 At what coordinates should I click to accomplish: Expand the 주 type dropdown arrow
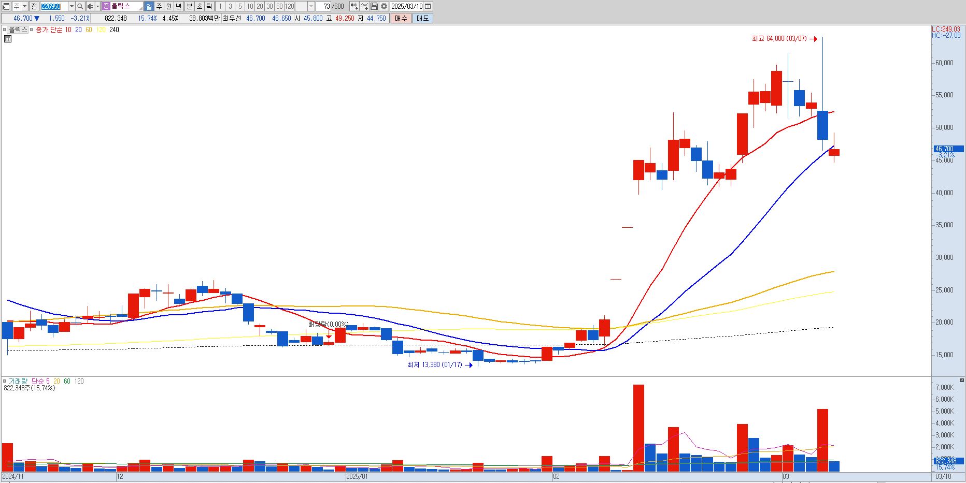click(24, 6)
